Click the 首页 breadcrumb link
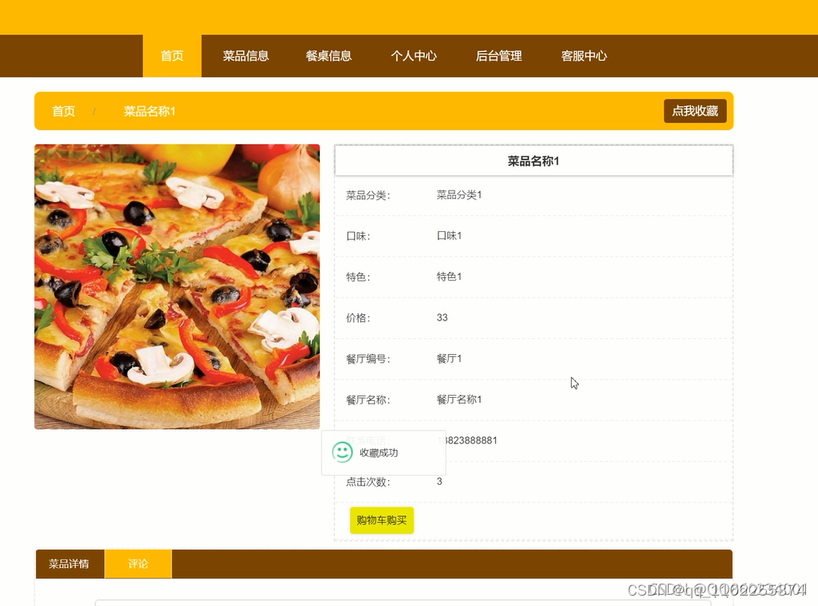The width and height of the screenshot is (818, 606). (x=64, y=111)
